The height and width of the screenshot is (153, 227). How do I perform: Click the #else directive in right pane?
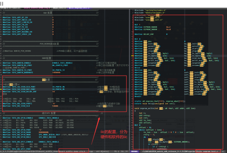pyautogui.click(x=137, y=68)
